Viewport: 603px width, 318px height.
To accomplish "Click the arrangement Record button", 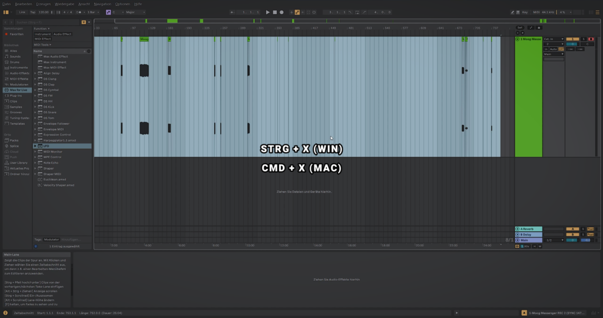I will pyautogui.click(x=281, y=12).
